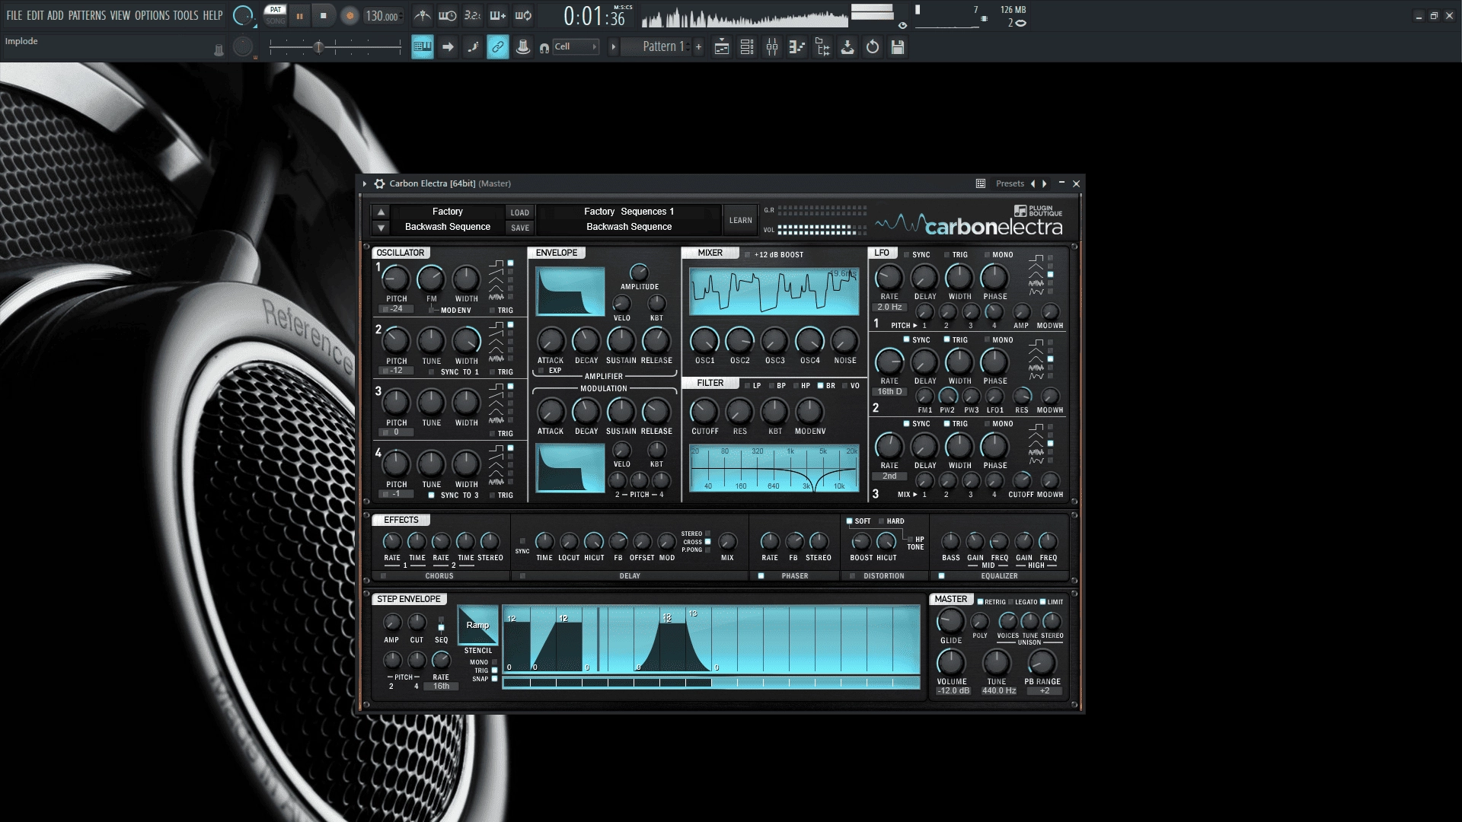
Task: Toggle the metronome icon
Action: (423, 15)
